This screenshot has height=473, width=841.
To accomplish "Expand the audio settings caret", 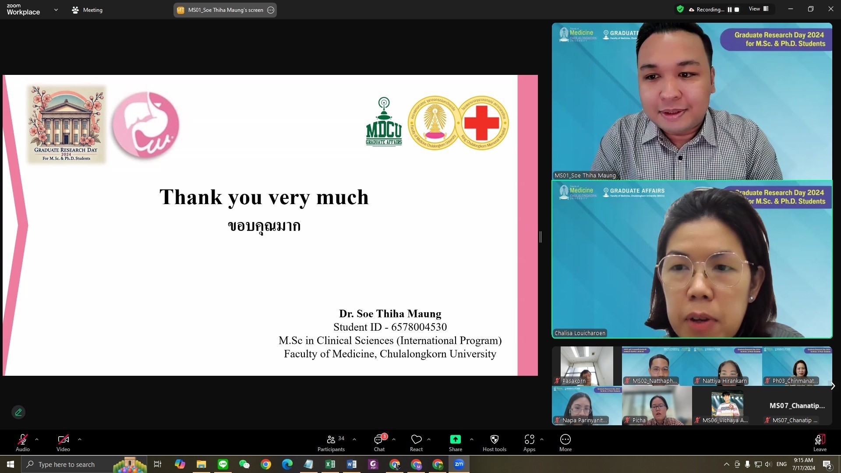I will tap(37, 439).
